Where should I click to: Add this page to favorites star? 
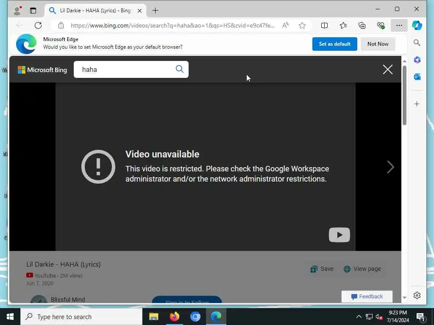(x=302, y=25)
